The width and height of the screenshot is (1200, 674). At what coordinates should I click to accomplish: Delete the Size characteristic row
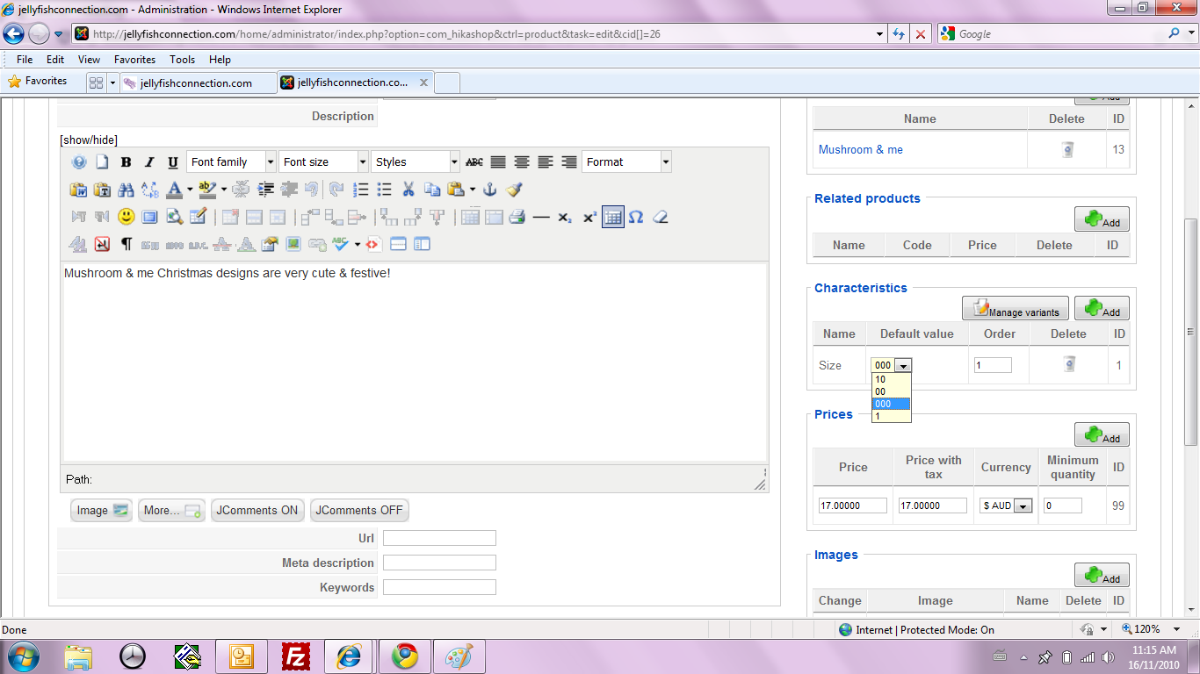pos(1069,364)
